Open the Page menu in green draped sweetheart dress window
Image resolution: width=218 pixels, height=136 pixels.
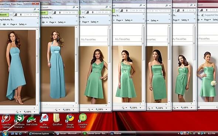pos(176,20)
